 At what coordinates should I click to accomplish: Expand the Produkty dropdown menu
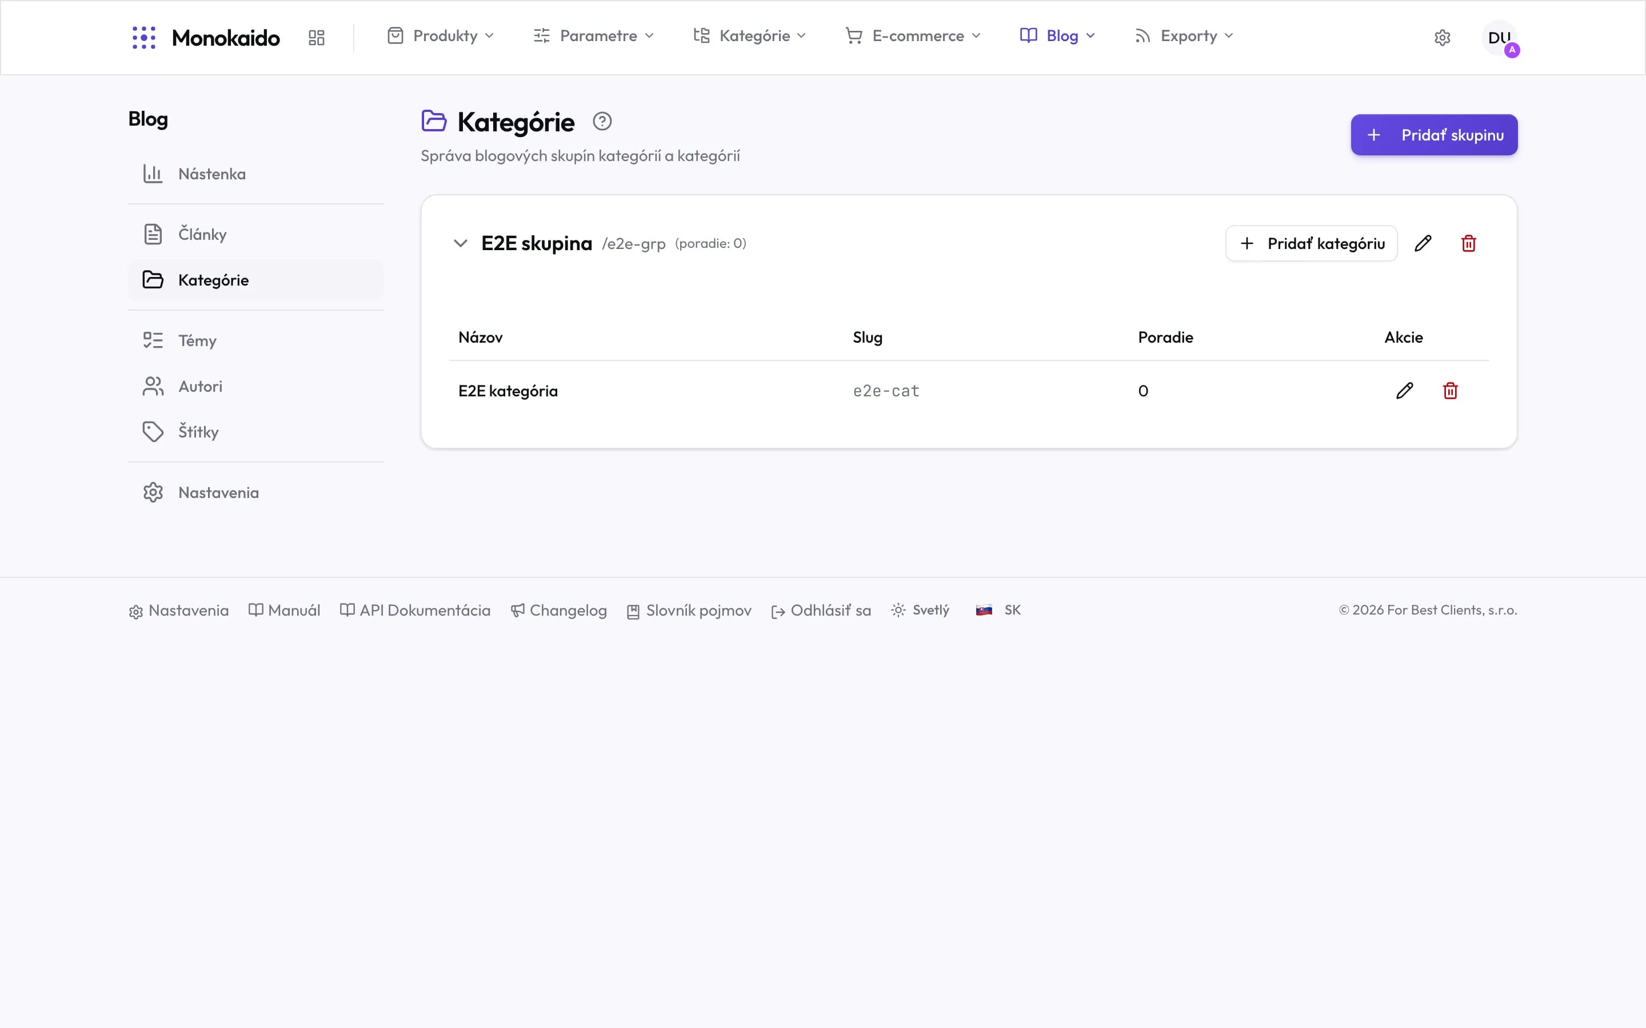[x=441, y=36]
